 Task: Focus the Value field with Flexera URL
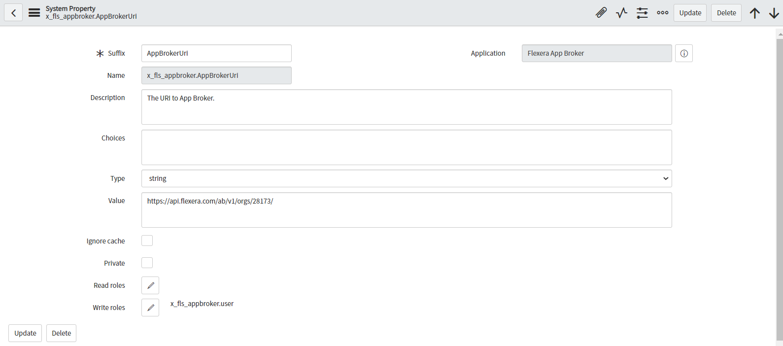(407, 210)
